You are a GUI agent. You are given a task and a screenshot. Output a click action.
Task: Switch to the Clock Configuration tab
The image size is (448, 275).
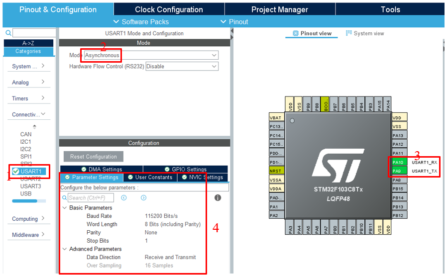(169, 9)
